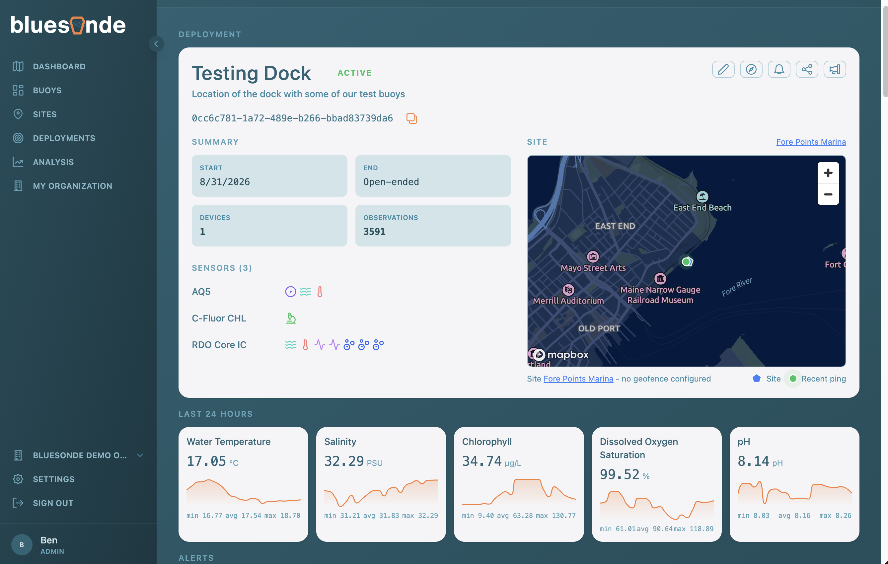
Task: Click the bell alerts icon
Action: (779, 69)
